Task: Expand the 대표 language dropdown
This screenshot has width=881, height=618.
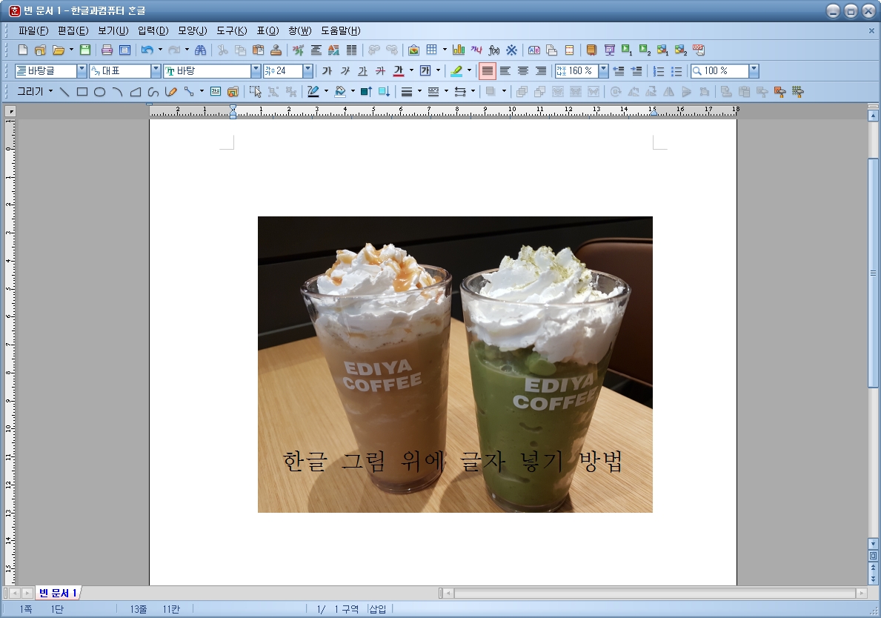Action: tap(156, 71)
